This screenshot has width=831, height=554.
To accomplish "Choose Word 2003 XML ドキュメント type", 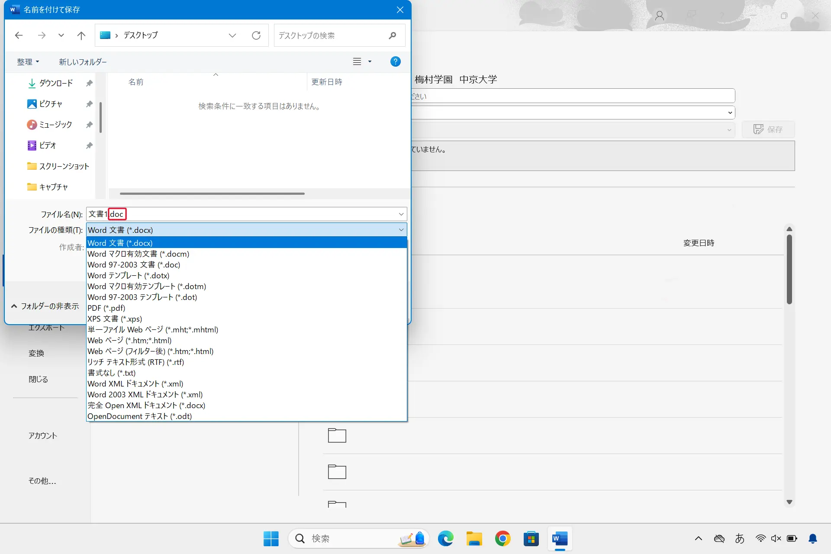I will (247, 394).
